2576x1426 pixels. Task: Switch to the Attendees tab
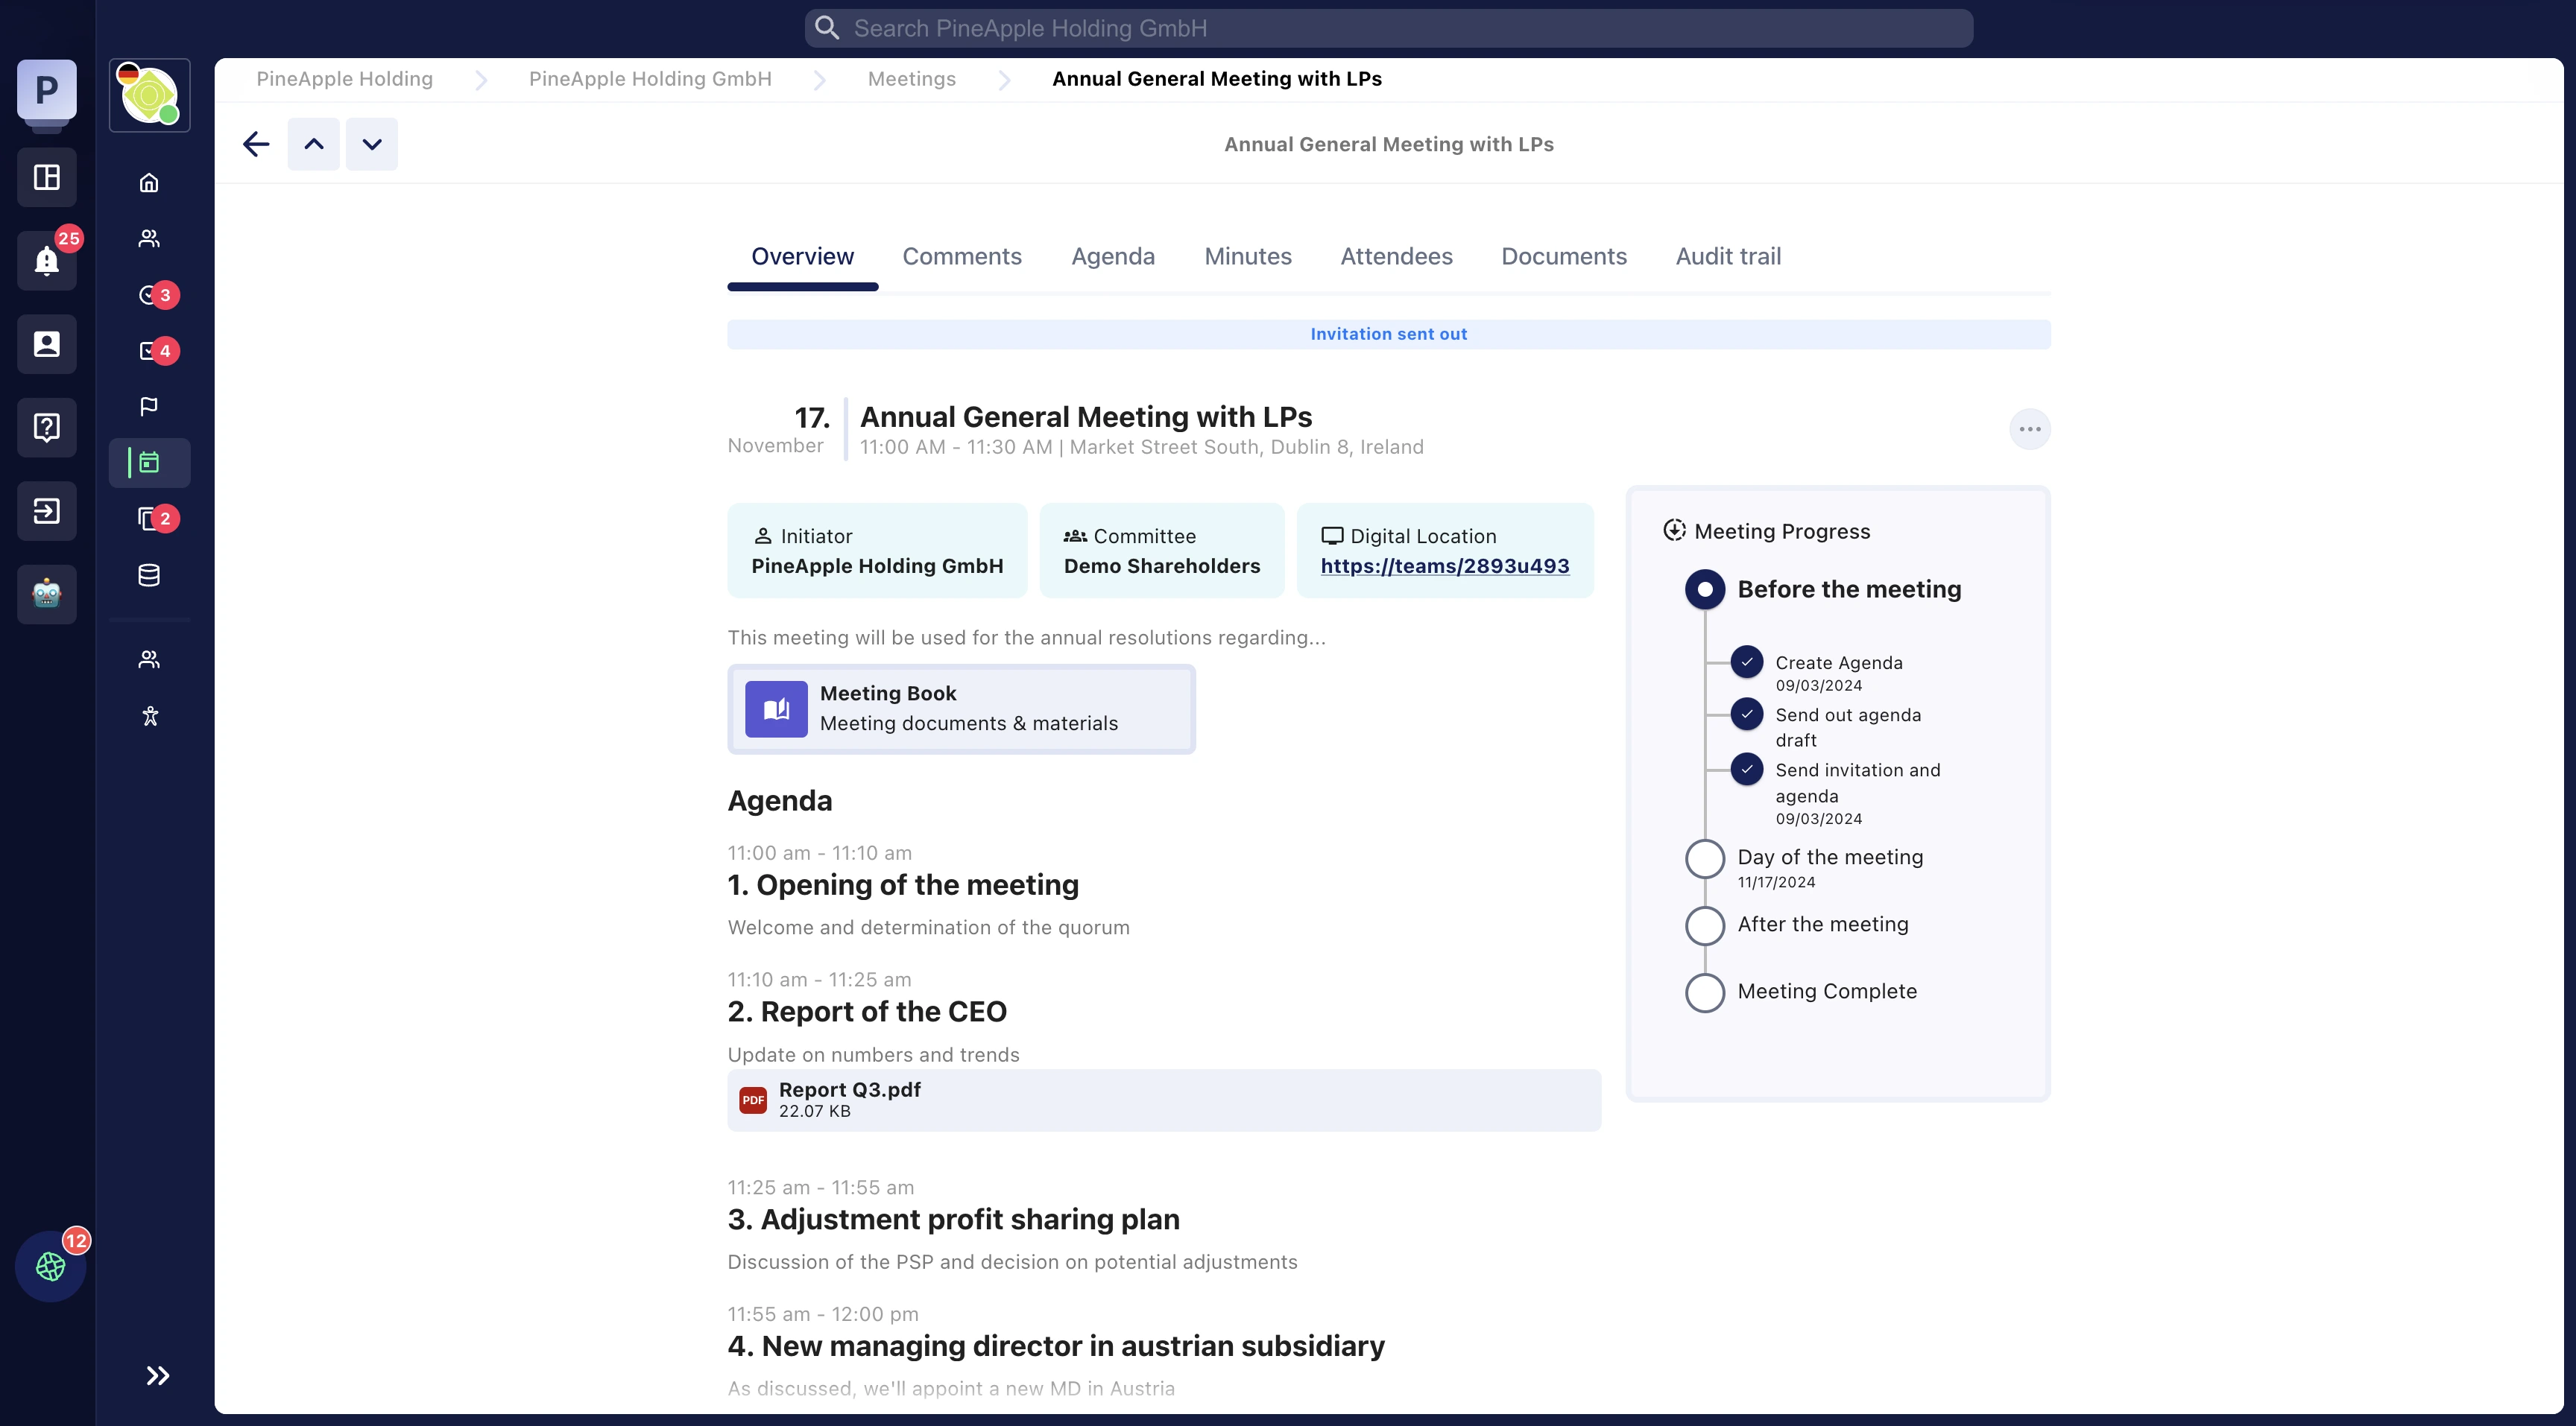point(1396,257)
